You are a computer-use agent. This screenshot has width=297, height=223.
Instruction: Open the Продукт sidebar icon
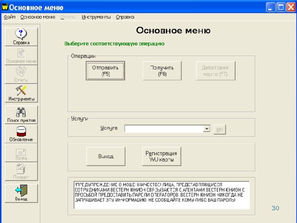(21, 171)
